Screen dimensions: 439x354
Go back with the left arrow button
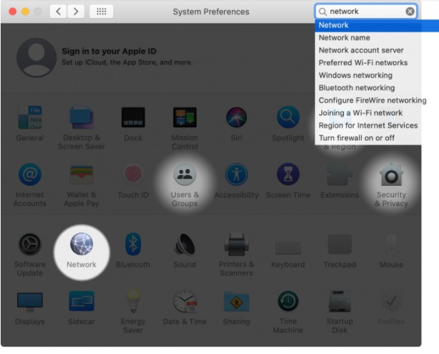[58, 11]
